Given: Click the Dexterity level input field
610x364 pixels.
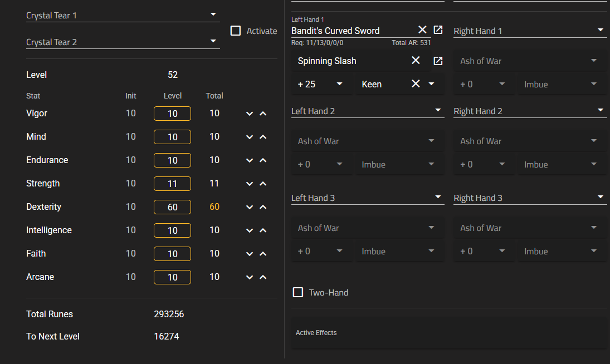Looking at the screenshot, I should point(172,207).
